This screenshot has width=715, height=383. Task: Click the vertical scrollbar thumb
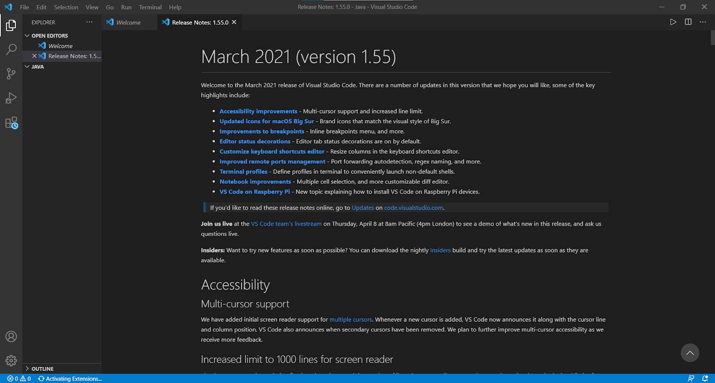[x=713, y=38]
